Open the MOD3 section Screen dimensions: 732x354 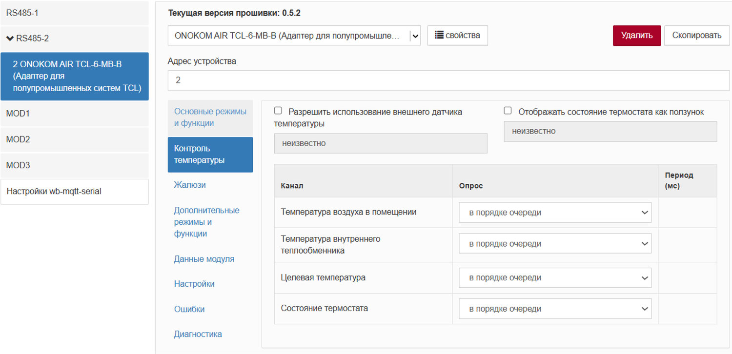[x=74, y=165]
